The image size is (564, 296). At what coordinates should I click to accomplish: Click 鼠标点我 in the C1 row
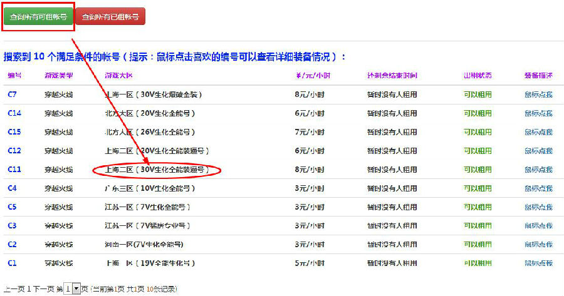coord(538,263)
